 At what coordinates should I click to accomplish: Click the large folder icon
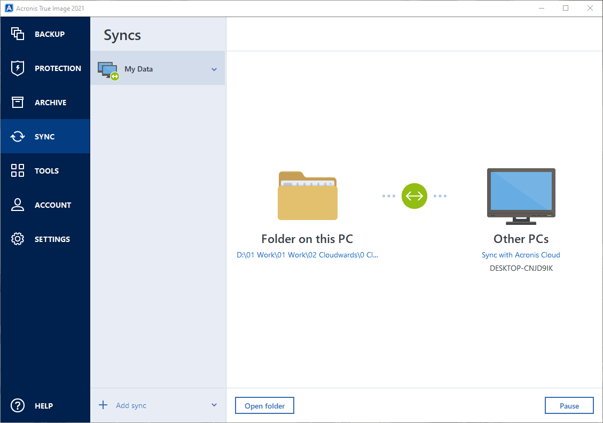307,195
